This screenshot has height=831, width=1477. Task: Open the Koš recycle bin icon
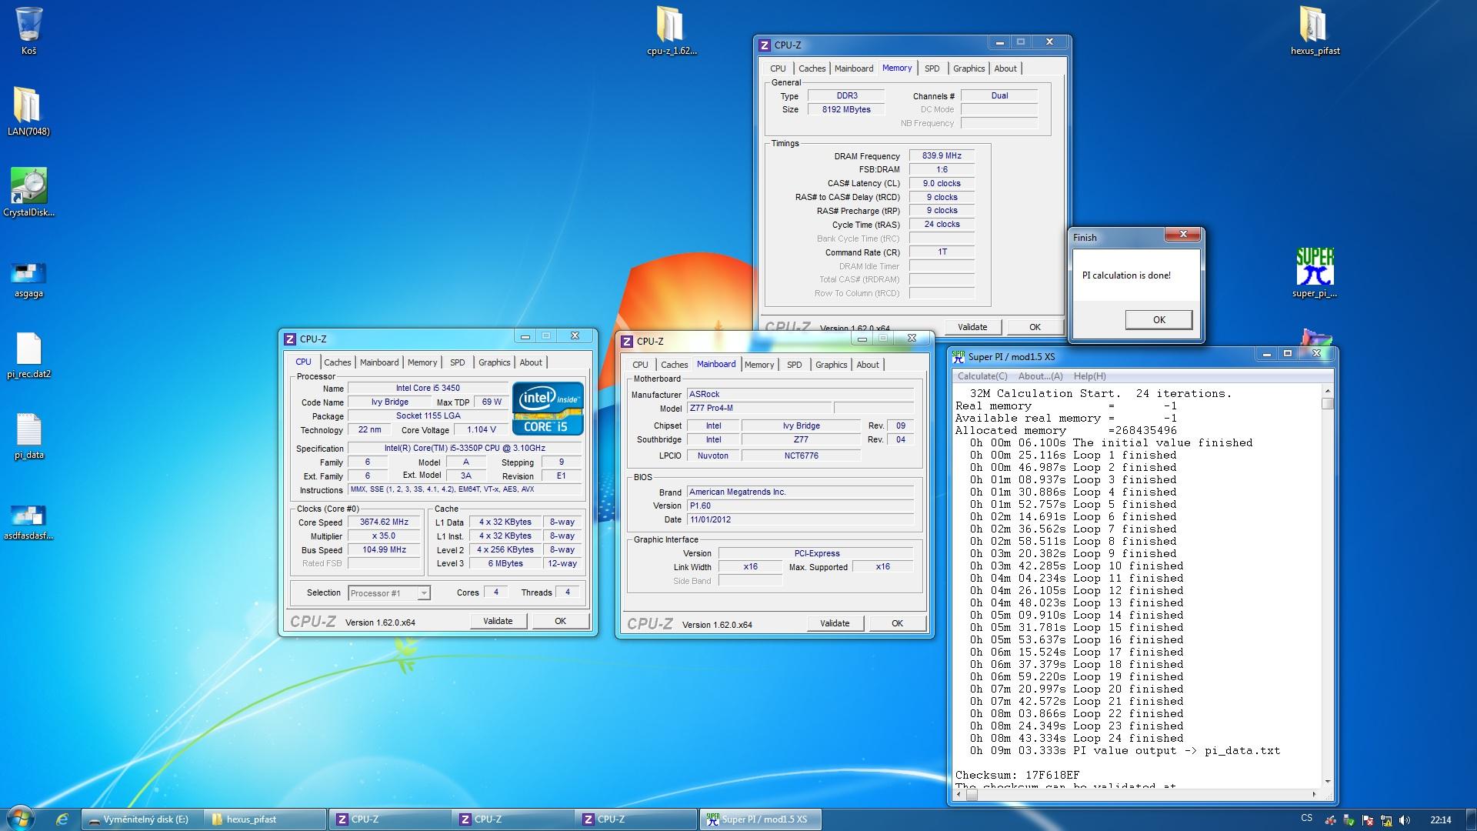28,31
